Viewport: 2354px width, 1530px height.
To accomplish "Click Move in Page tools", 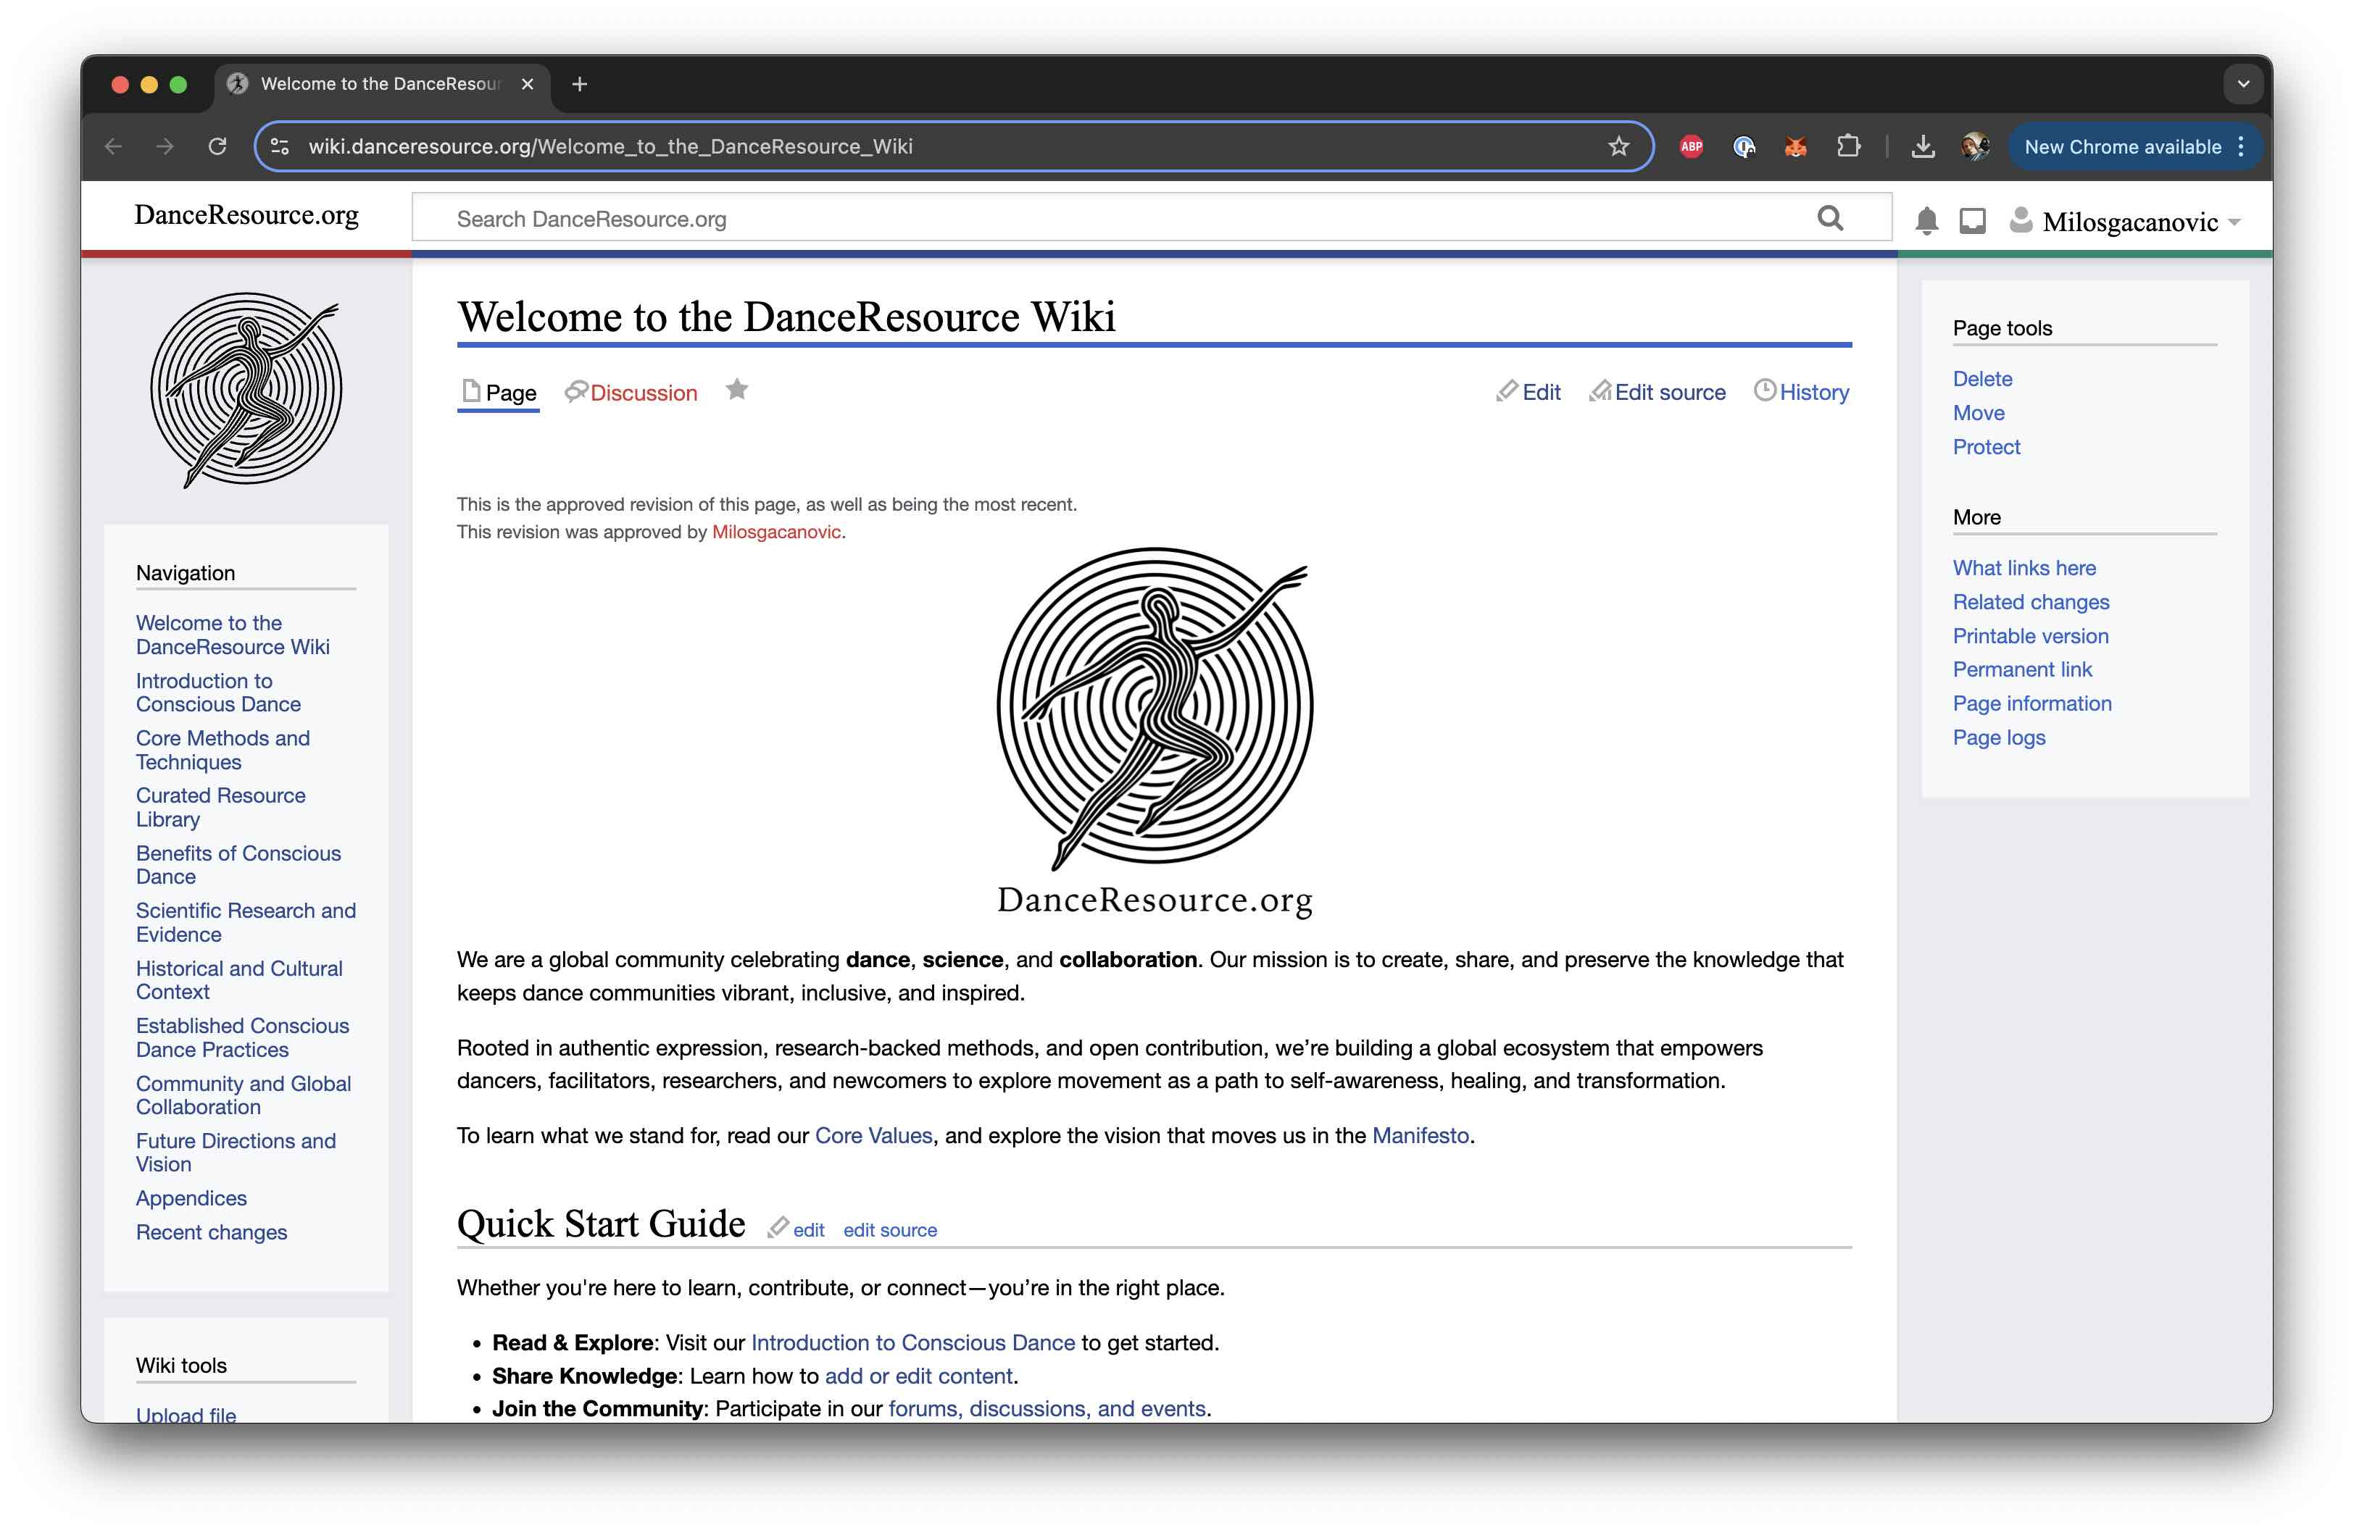I will coord(1978,412).
